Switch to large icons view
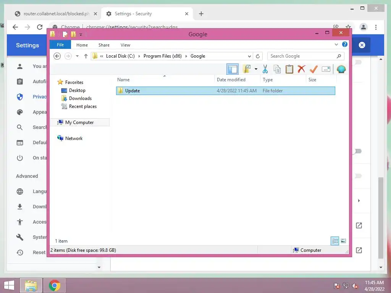 (x=343, y=241)
